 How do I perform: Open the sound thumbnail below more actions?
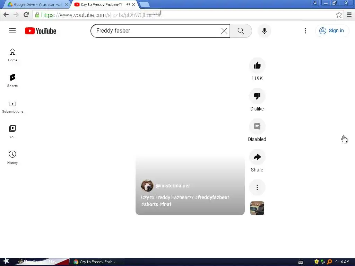pos(257,208)
